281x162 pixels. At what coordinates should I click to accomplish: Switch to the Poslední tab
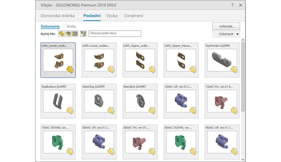click(x=92, y=16)
